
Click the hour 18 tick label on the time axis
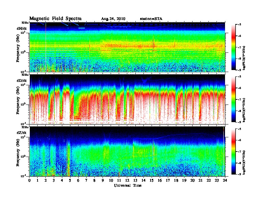tap(176, 180)
